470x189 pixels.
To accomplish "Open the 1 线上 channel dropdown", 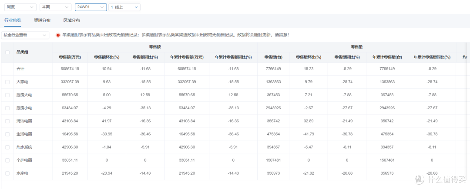I will 124,7.
